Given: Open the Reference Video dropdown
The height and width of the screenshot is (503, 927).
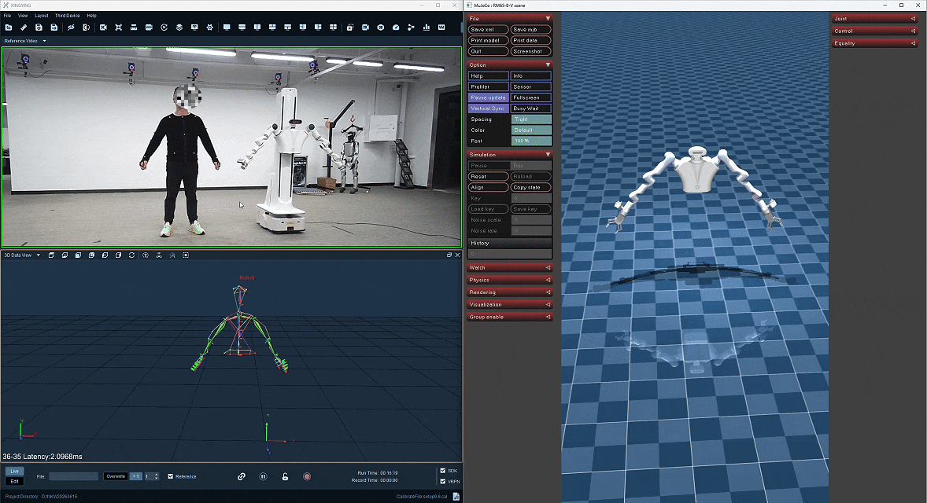Looking at the screenshot, I should [25, 41].
